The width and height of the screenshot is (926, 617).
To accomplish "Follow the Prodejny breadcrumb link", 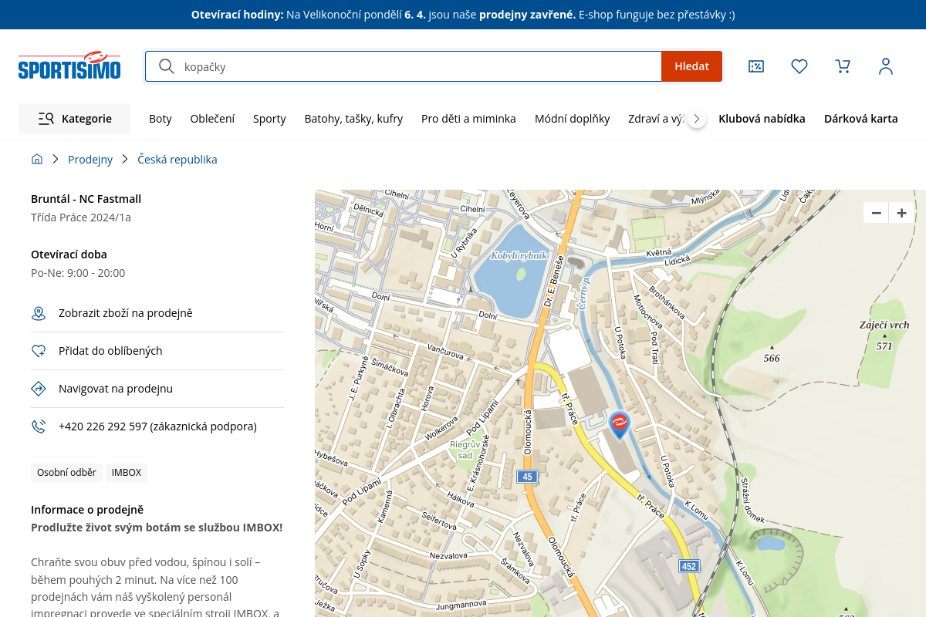I will (x=90, y=160).
